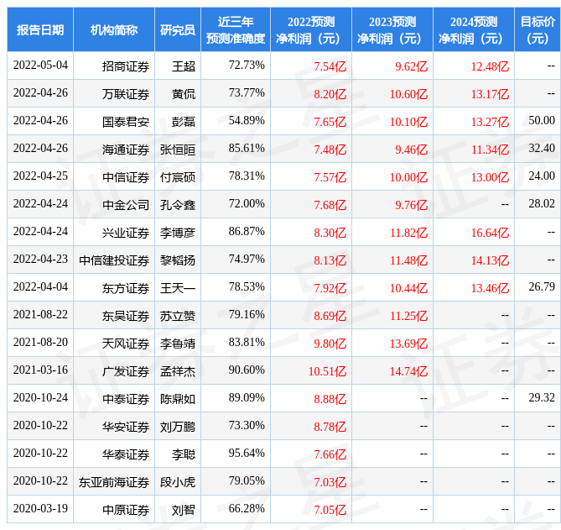Click accuracy value 54.89%
Viewport: 561px width, 530px height.
click(x=247, y=120)
